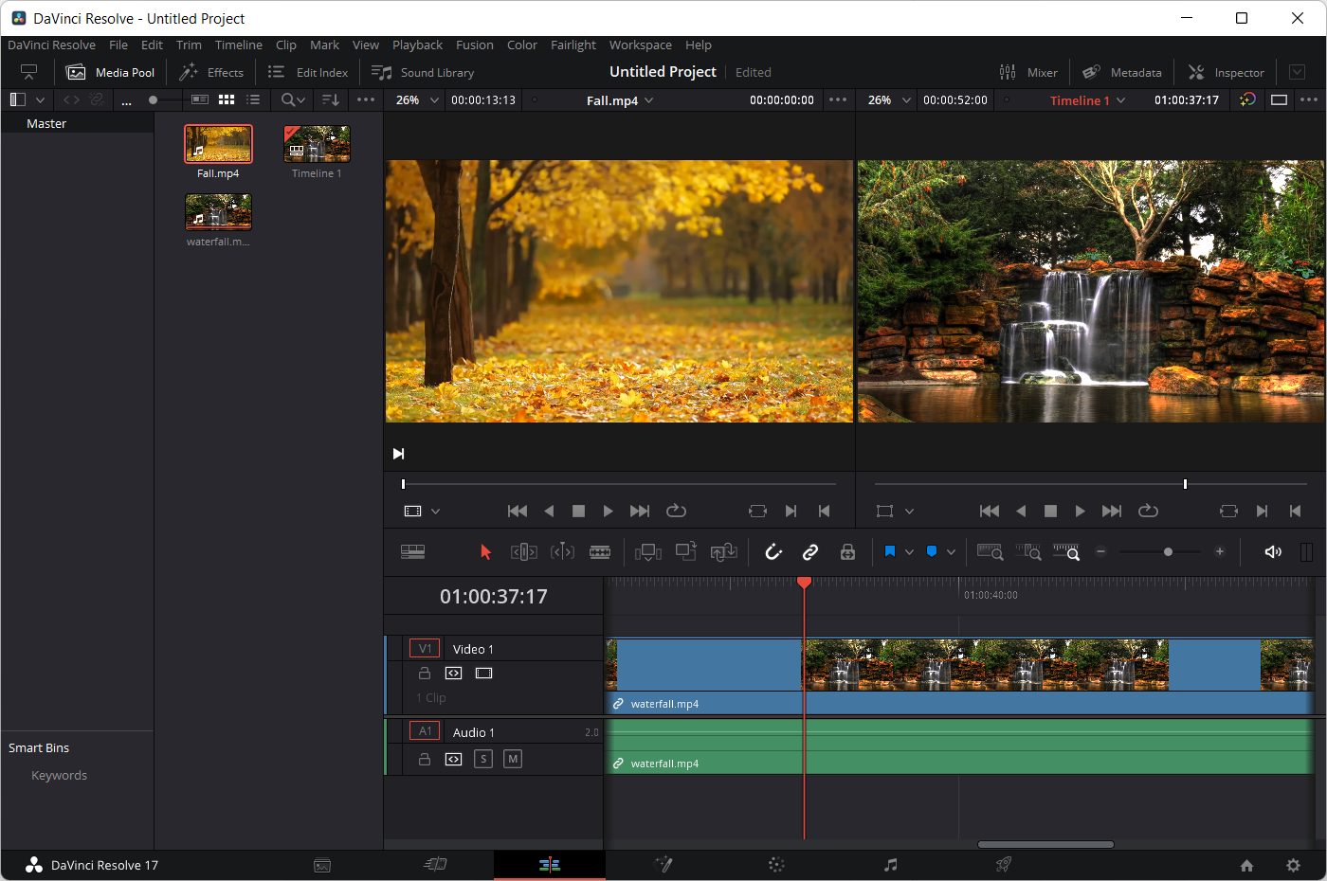Open the Marker color dropdown arrow
The width and height of the screenshot is (1327, 881).
point(951,552)
